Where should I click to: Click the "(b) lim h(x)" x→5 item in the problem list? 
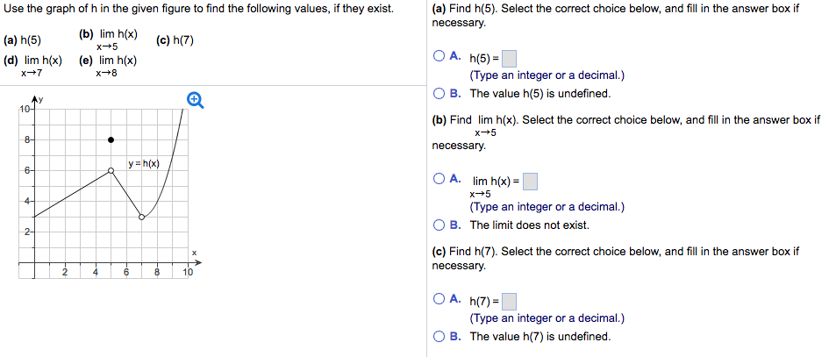tap(108, 39)
